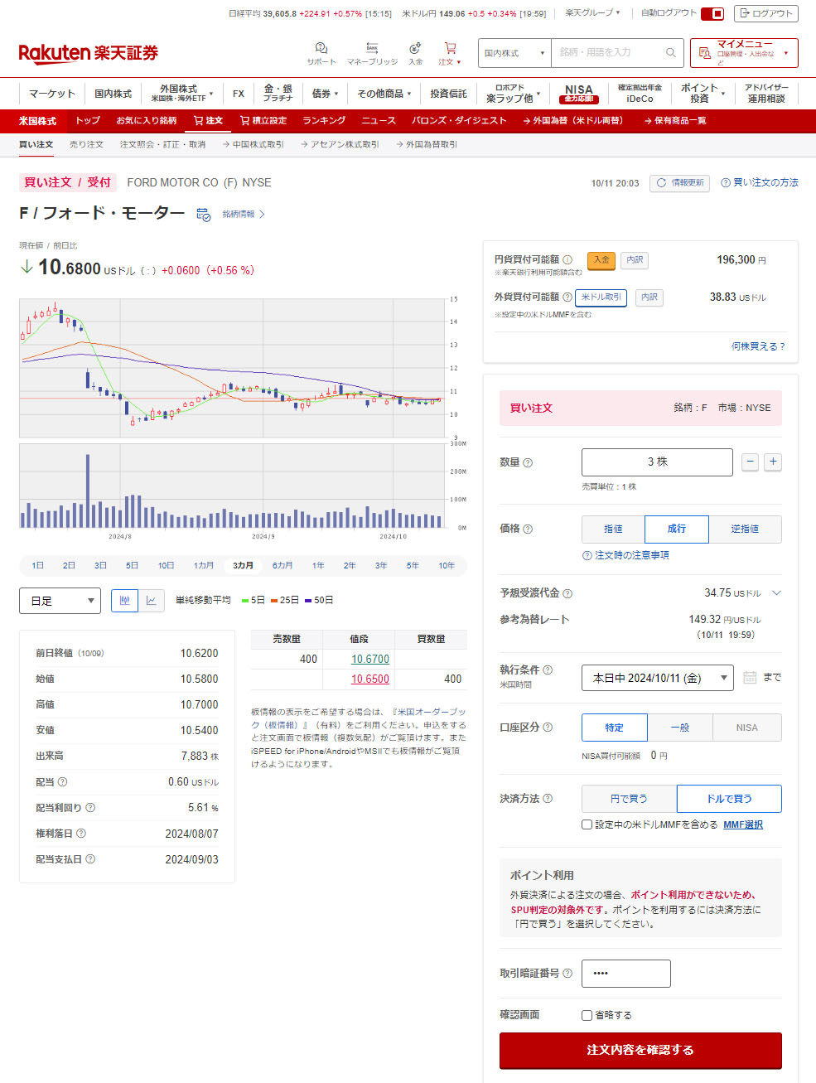Image resolution: width=816 pixels, height=1083 pixels.
Task: Select the candlestick chart type icon
Action: pos(124,601)
